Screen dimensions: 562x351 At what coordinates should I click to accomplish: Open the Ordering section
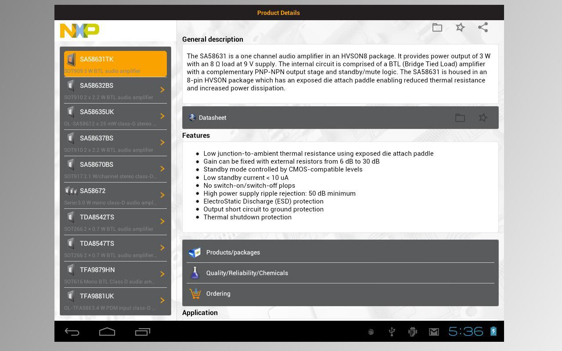click(x=340, y=294)
